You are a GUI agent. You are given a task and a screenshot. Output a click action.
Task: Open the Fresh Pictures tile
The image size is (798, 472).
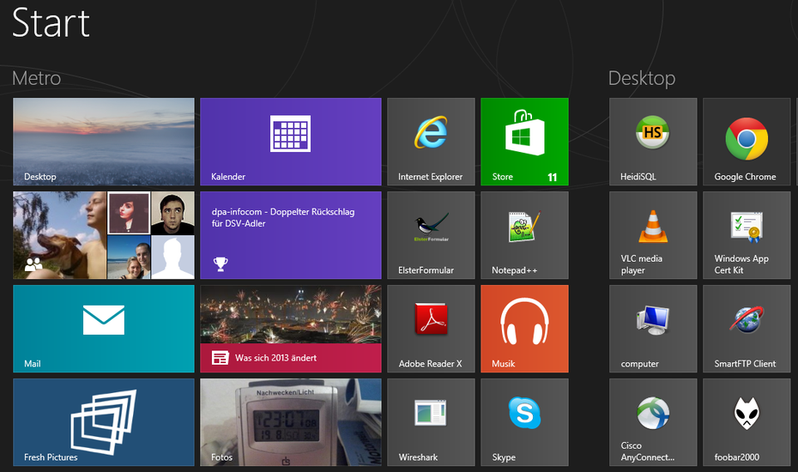coord(104,422)
